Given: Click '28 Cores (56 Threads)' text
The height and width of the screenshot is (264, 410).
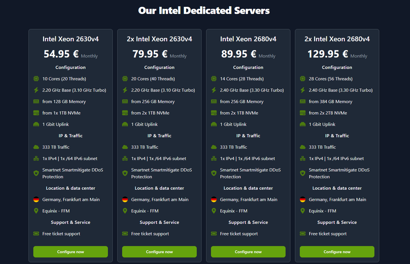Looking at the screenshot, I should click(331, 79).
